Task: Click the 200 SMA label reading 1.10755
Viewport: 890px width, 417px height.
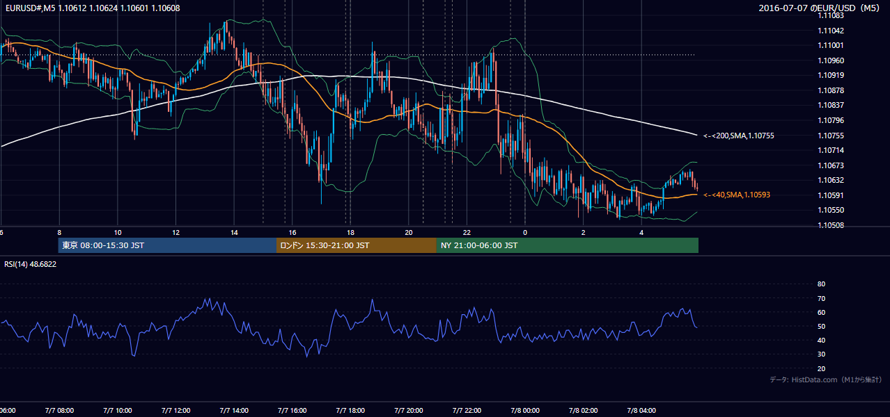Action: point(738,136)
